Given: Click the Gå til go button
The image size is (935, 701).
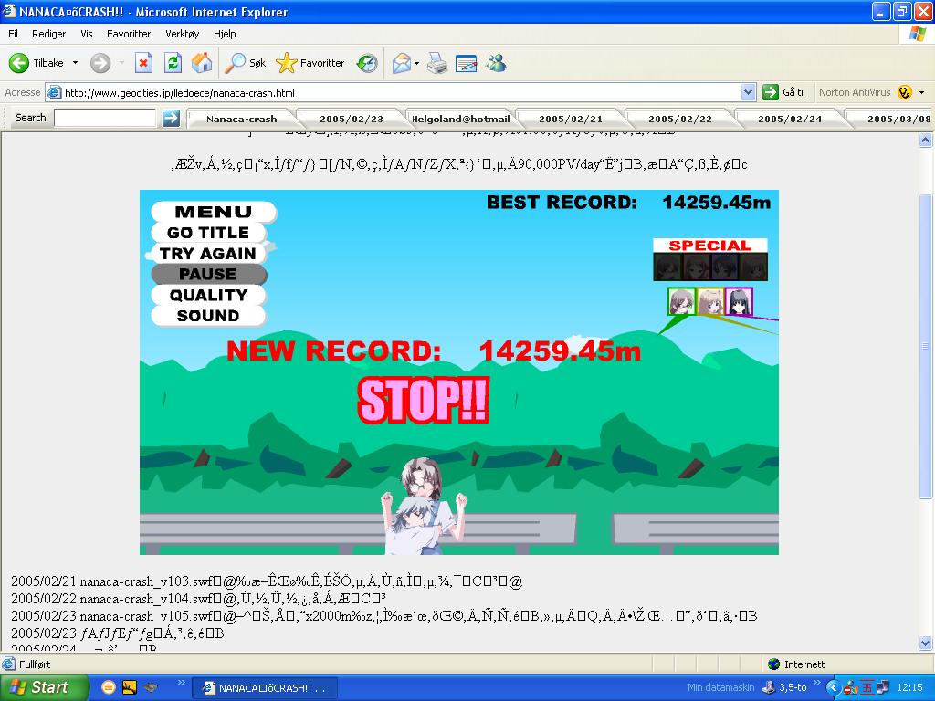Looking at the screenshot, I should point(784,92).
